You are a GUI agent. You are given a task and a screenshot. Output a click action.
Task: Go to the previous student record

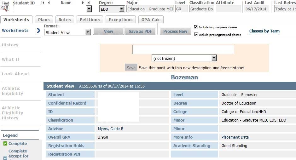[x=49, y=3]
